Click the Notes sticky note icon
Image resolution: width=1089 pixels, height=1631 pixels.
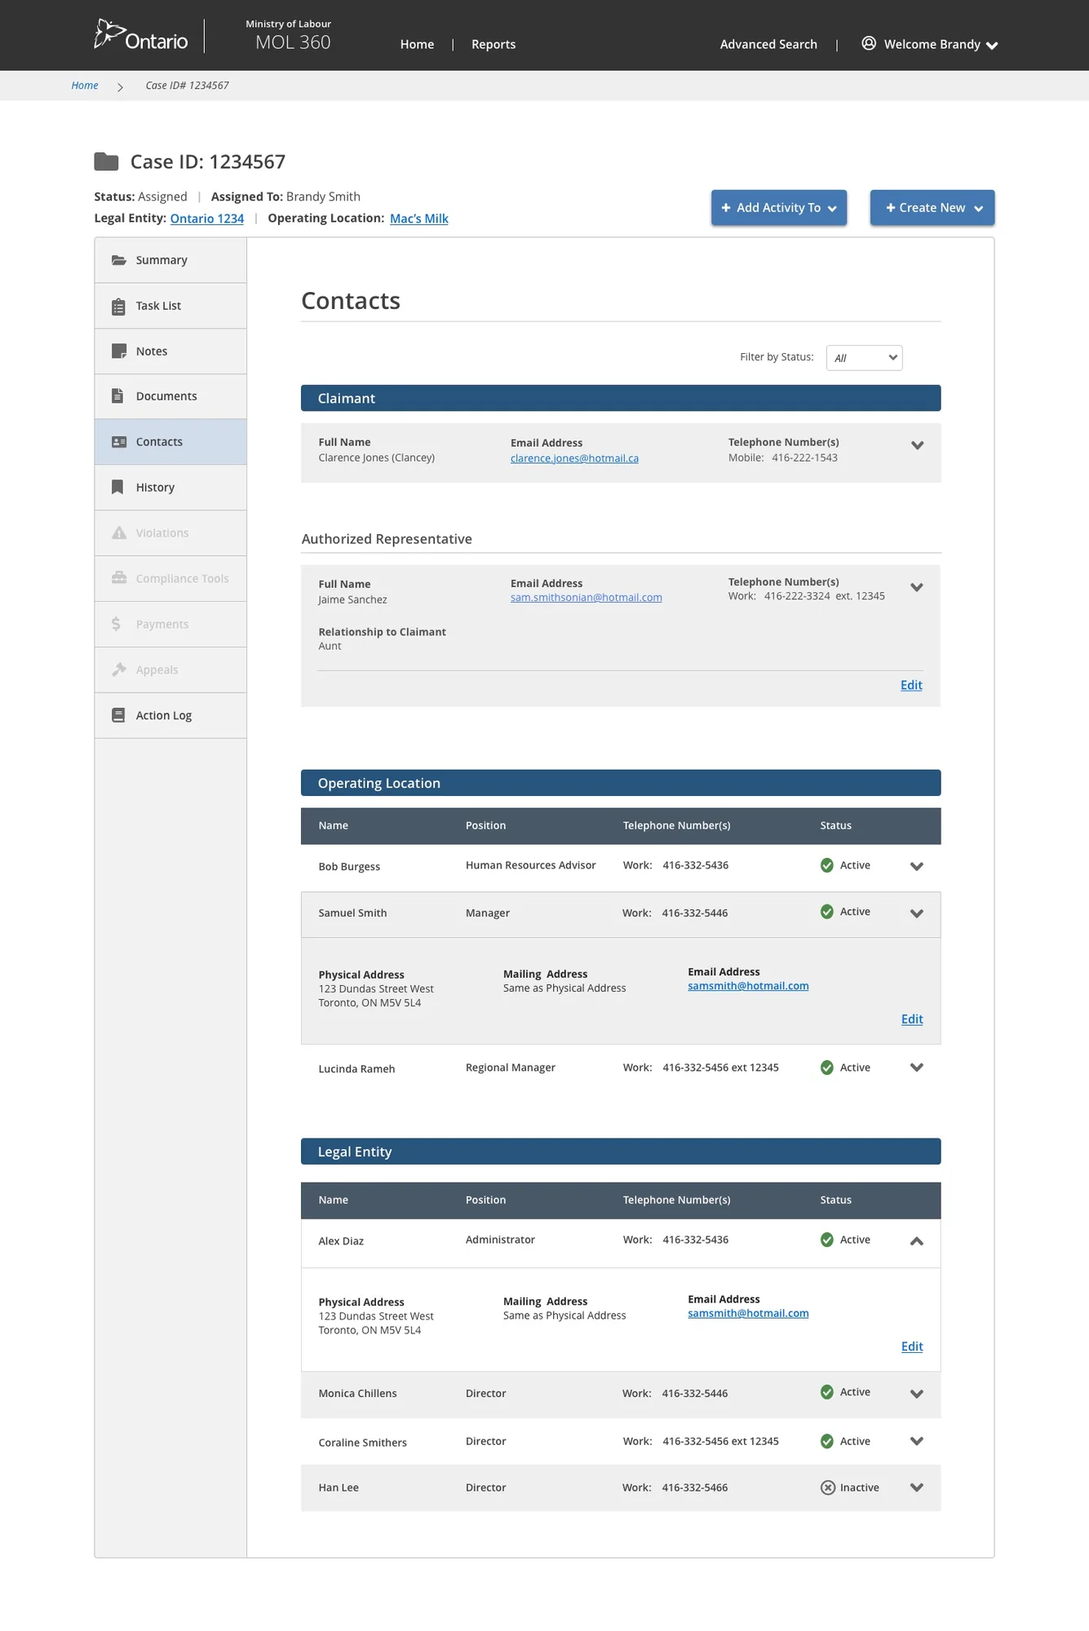tap(119, 351)
